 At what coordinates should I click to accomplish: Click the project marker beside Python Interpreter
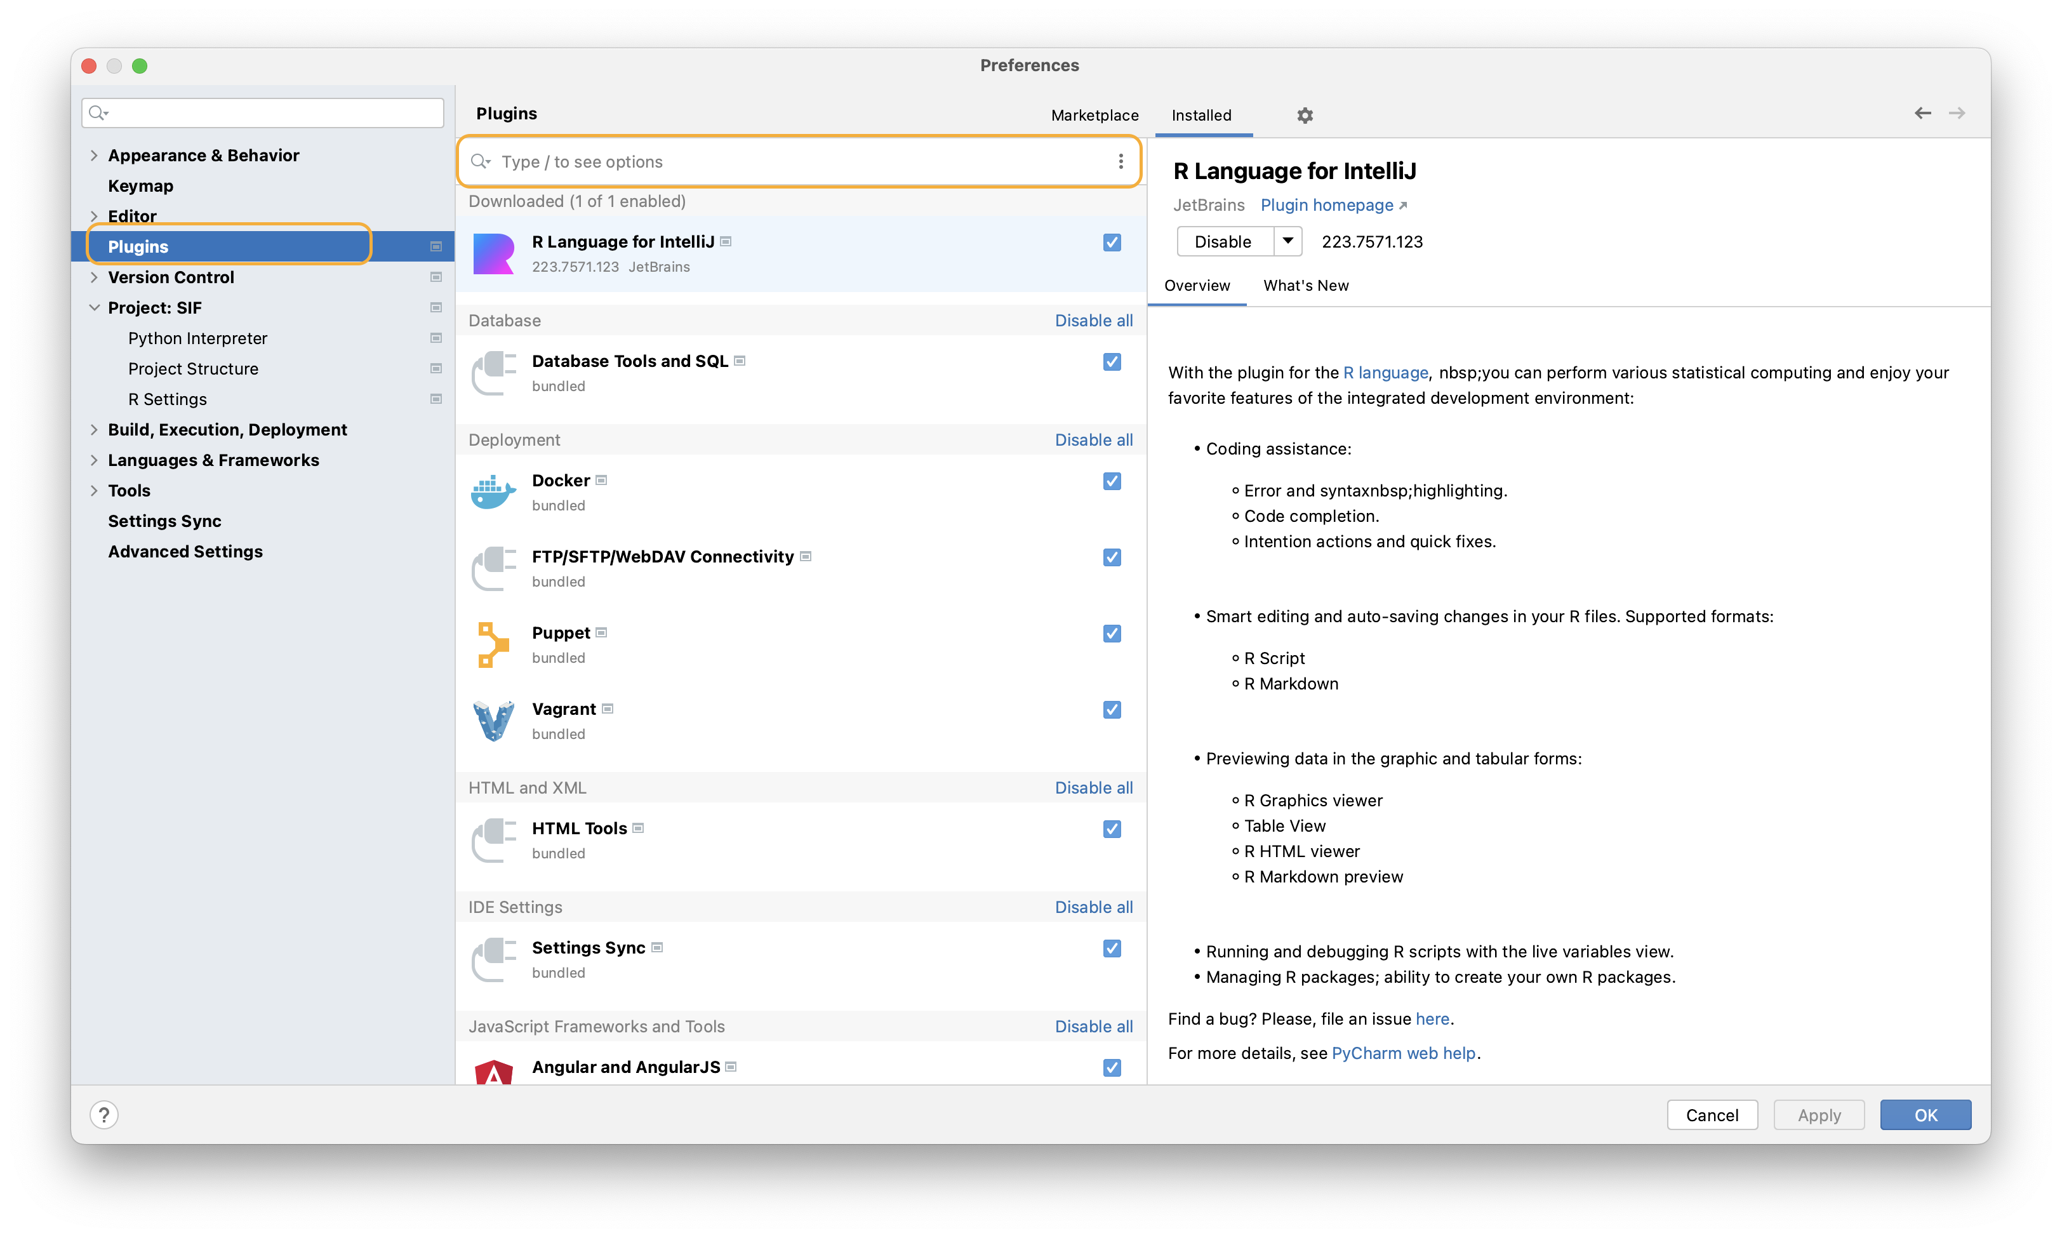pyautogui.click(x=436, y=338)
